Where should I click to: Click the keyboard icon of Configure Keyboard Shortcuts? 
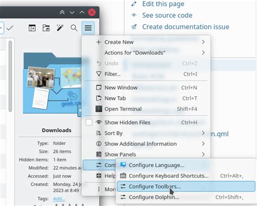tap(123, 176)
